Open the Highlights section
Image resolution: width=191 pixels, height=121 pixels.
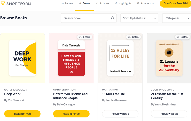tap(123, 3)
